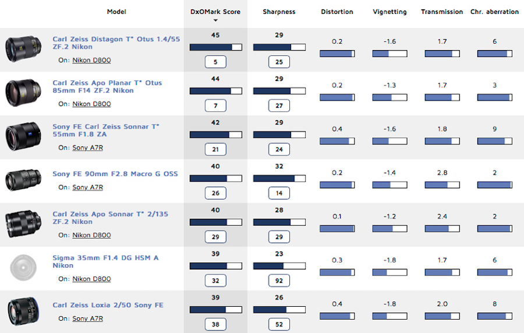Click the Zeiss Loxia 2/50 lens image
Screen dimensions: 524x333
(x=21, y=311)
